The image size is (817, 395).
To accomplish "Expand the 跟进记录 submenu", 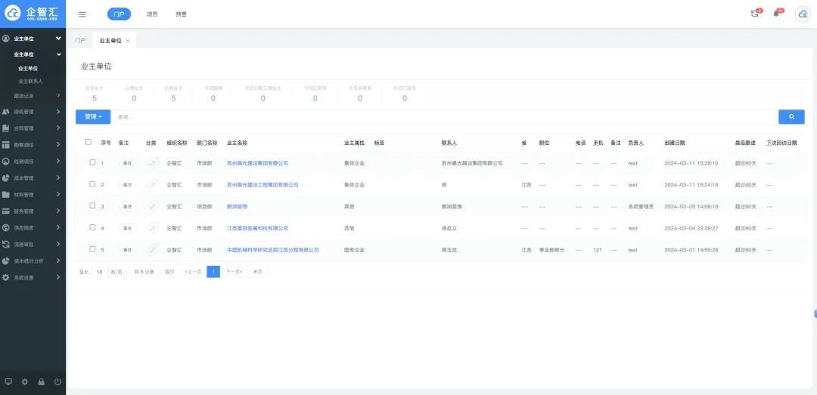I will coord(58,96).
